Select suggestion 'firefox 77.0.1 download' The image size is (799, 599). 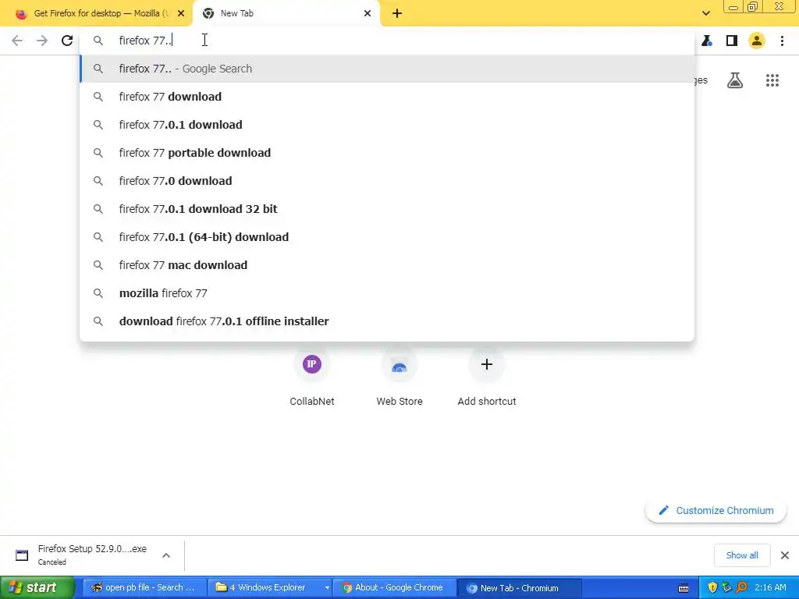pyautogui.click(x=387, y=125)
